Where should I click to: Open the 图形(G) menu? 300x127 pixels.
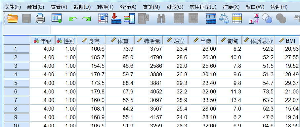click(x=175, y=7)
